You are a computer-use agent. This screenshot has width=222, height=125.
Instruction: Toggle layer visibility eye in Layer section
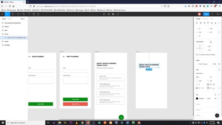pos(219,64)
